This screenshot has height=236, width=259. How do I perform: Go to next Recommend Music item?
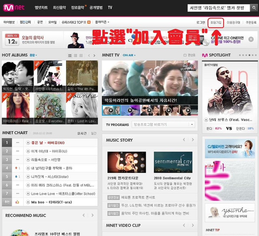93,215
